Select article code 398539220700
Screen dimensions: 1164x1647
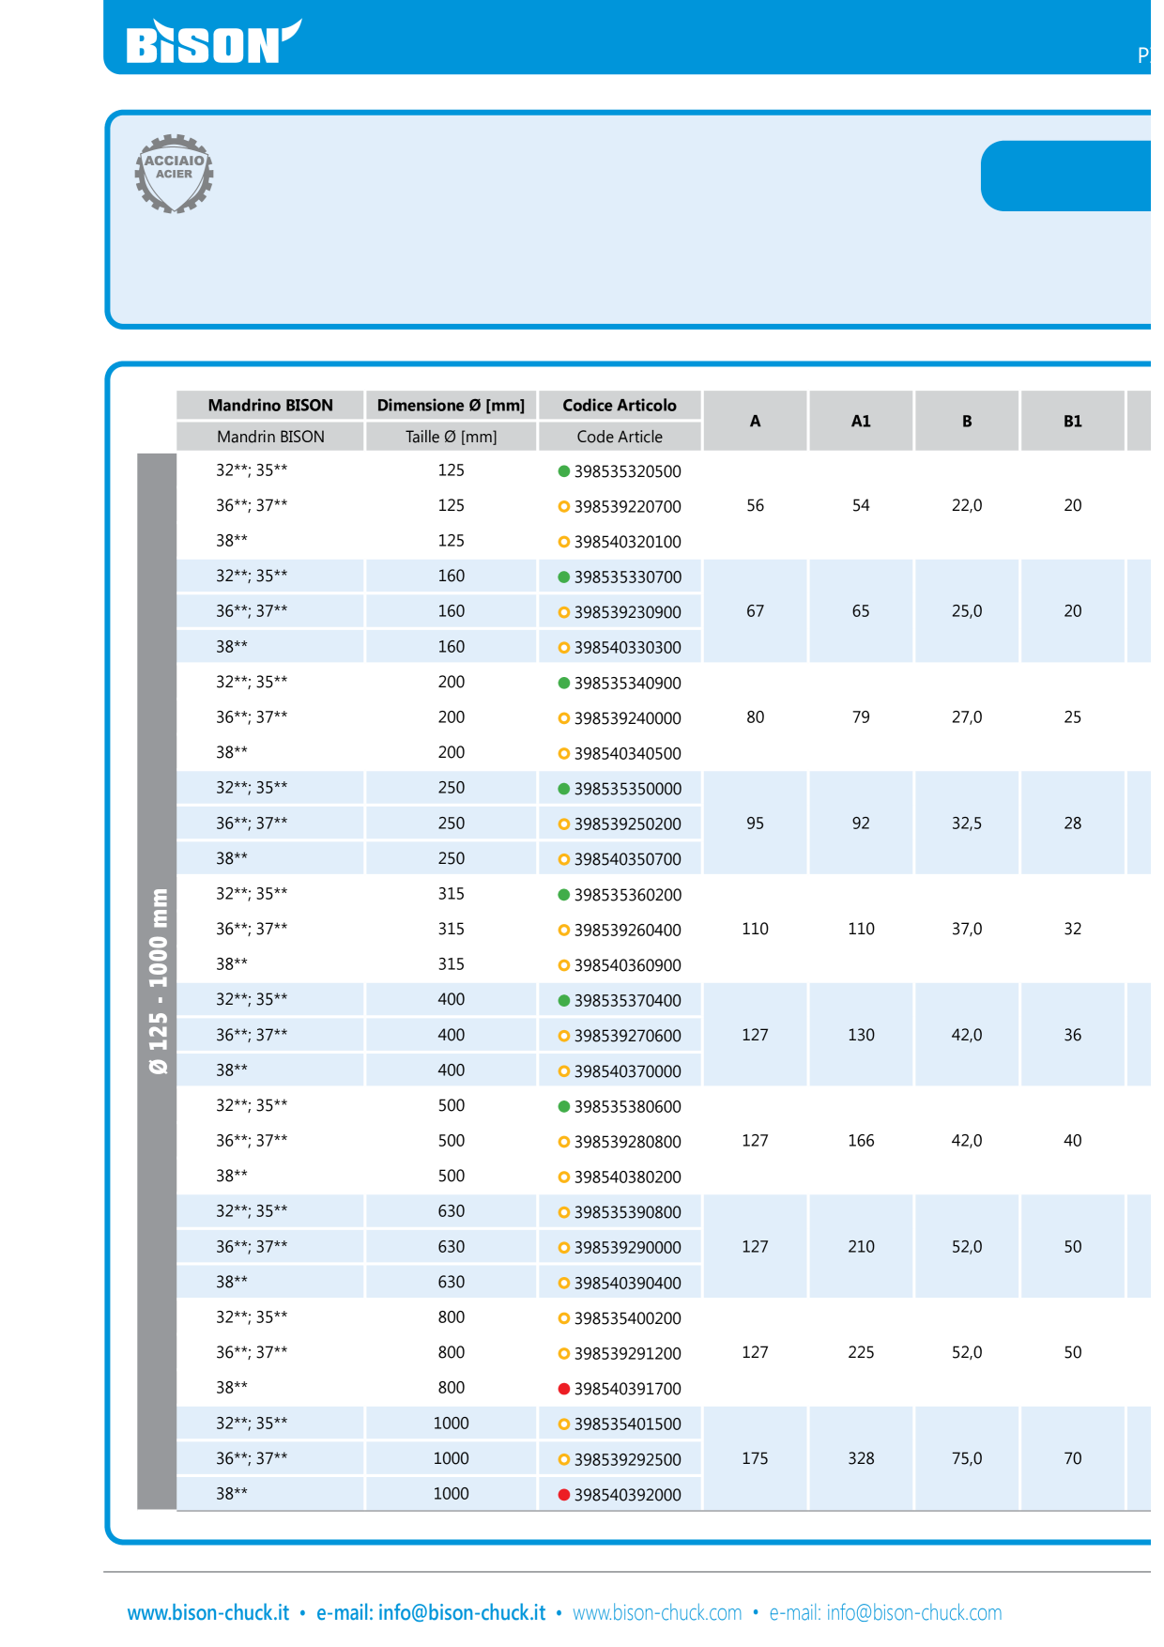[628, 507]
